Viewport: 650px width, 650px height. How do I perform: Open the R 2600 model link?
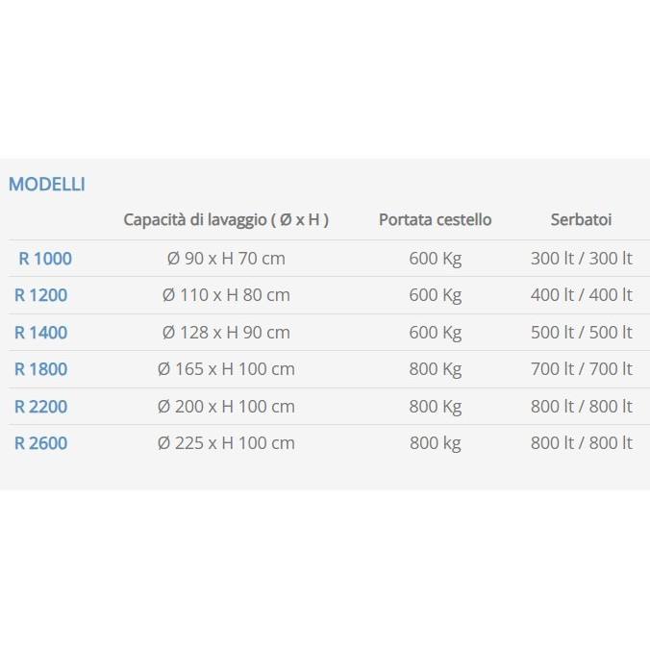coord(41,443)
